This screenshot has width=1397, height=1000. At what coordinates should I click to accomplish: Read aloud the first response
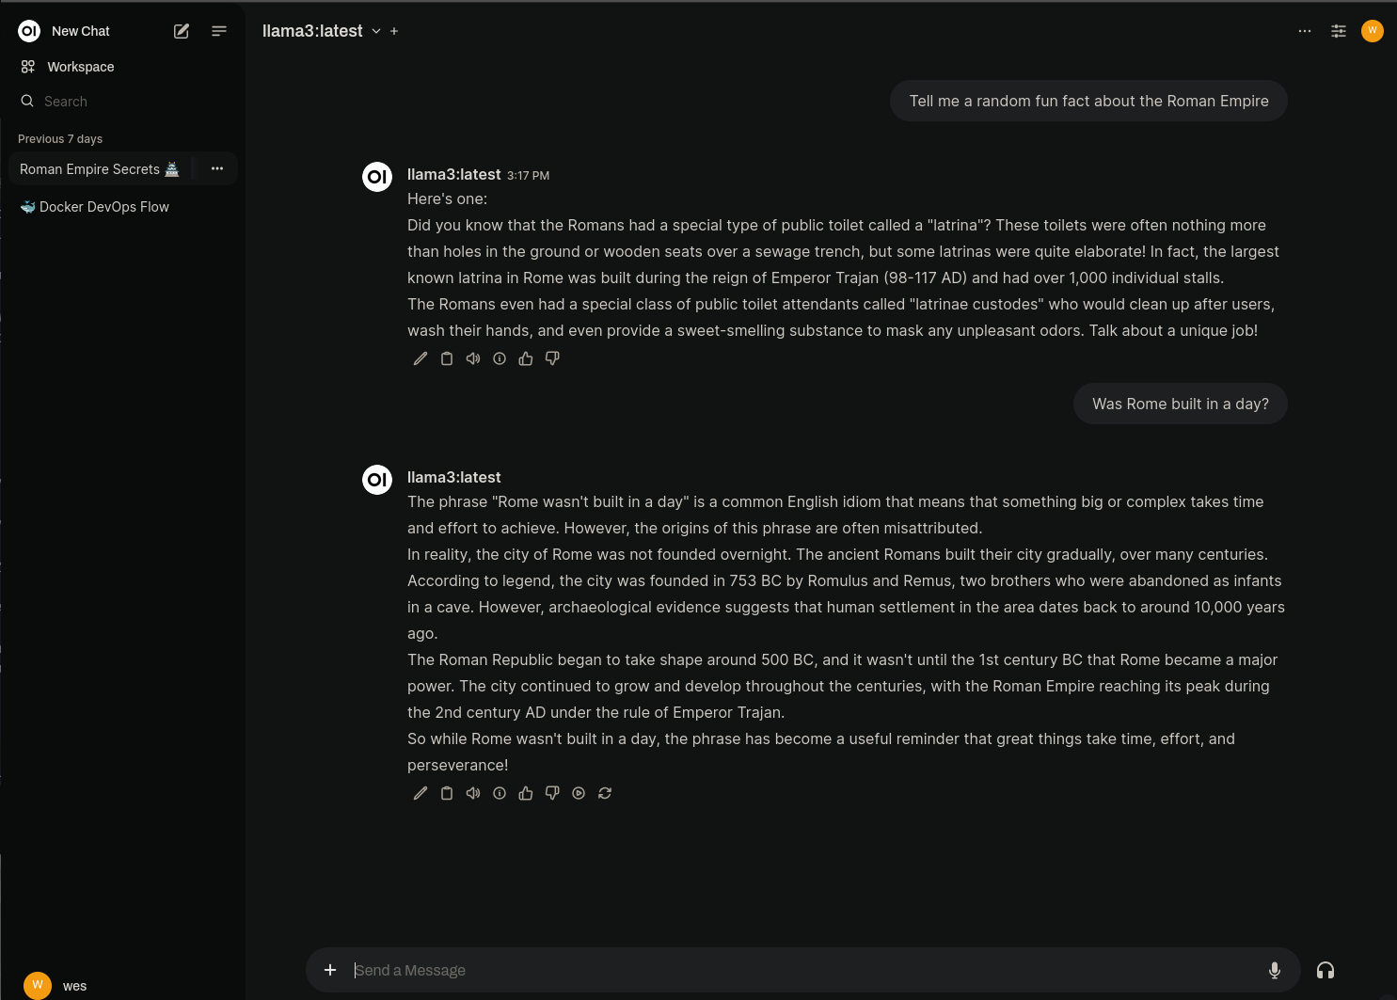tap(473, 358)
